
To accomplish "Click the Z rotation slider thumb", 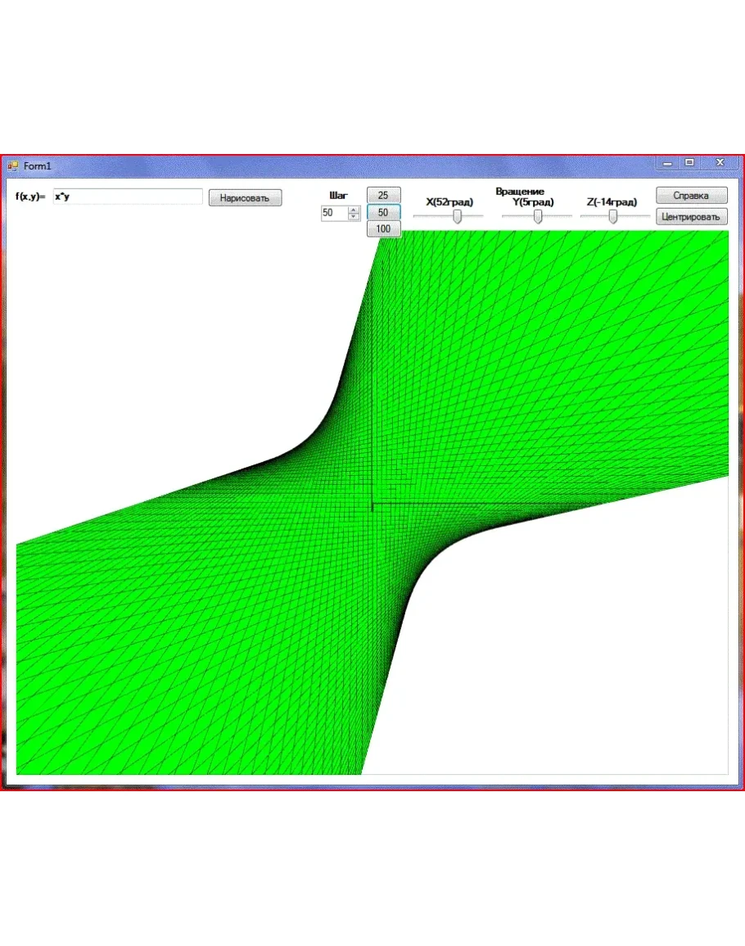I will [612, 216].
